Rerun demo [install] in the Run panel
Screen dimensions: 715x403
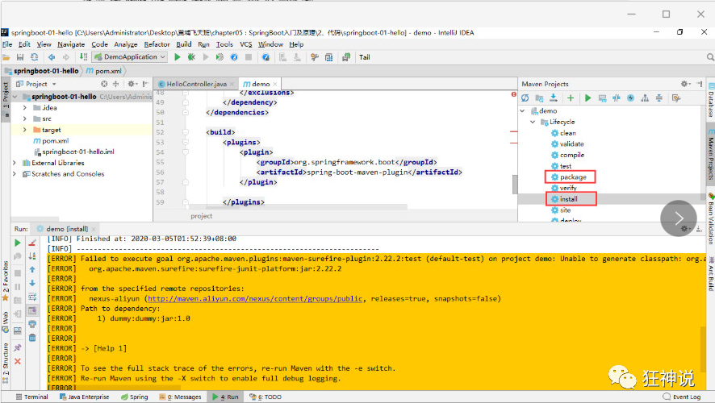click(17, 243)
